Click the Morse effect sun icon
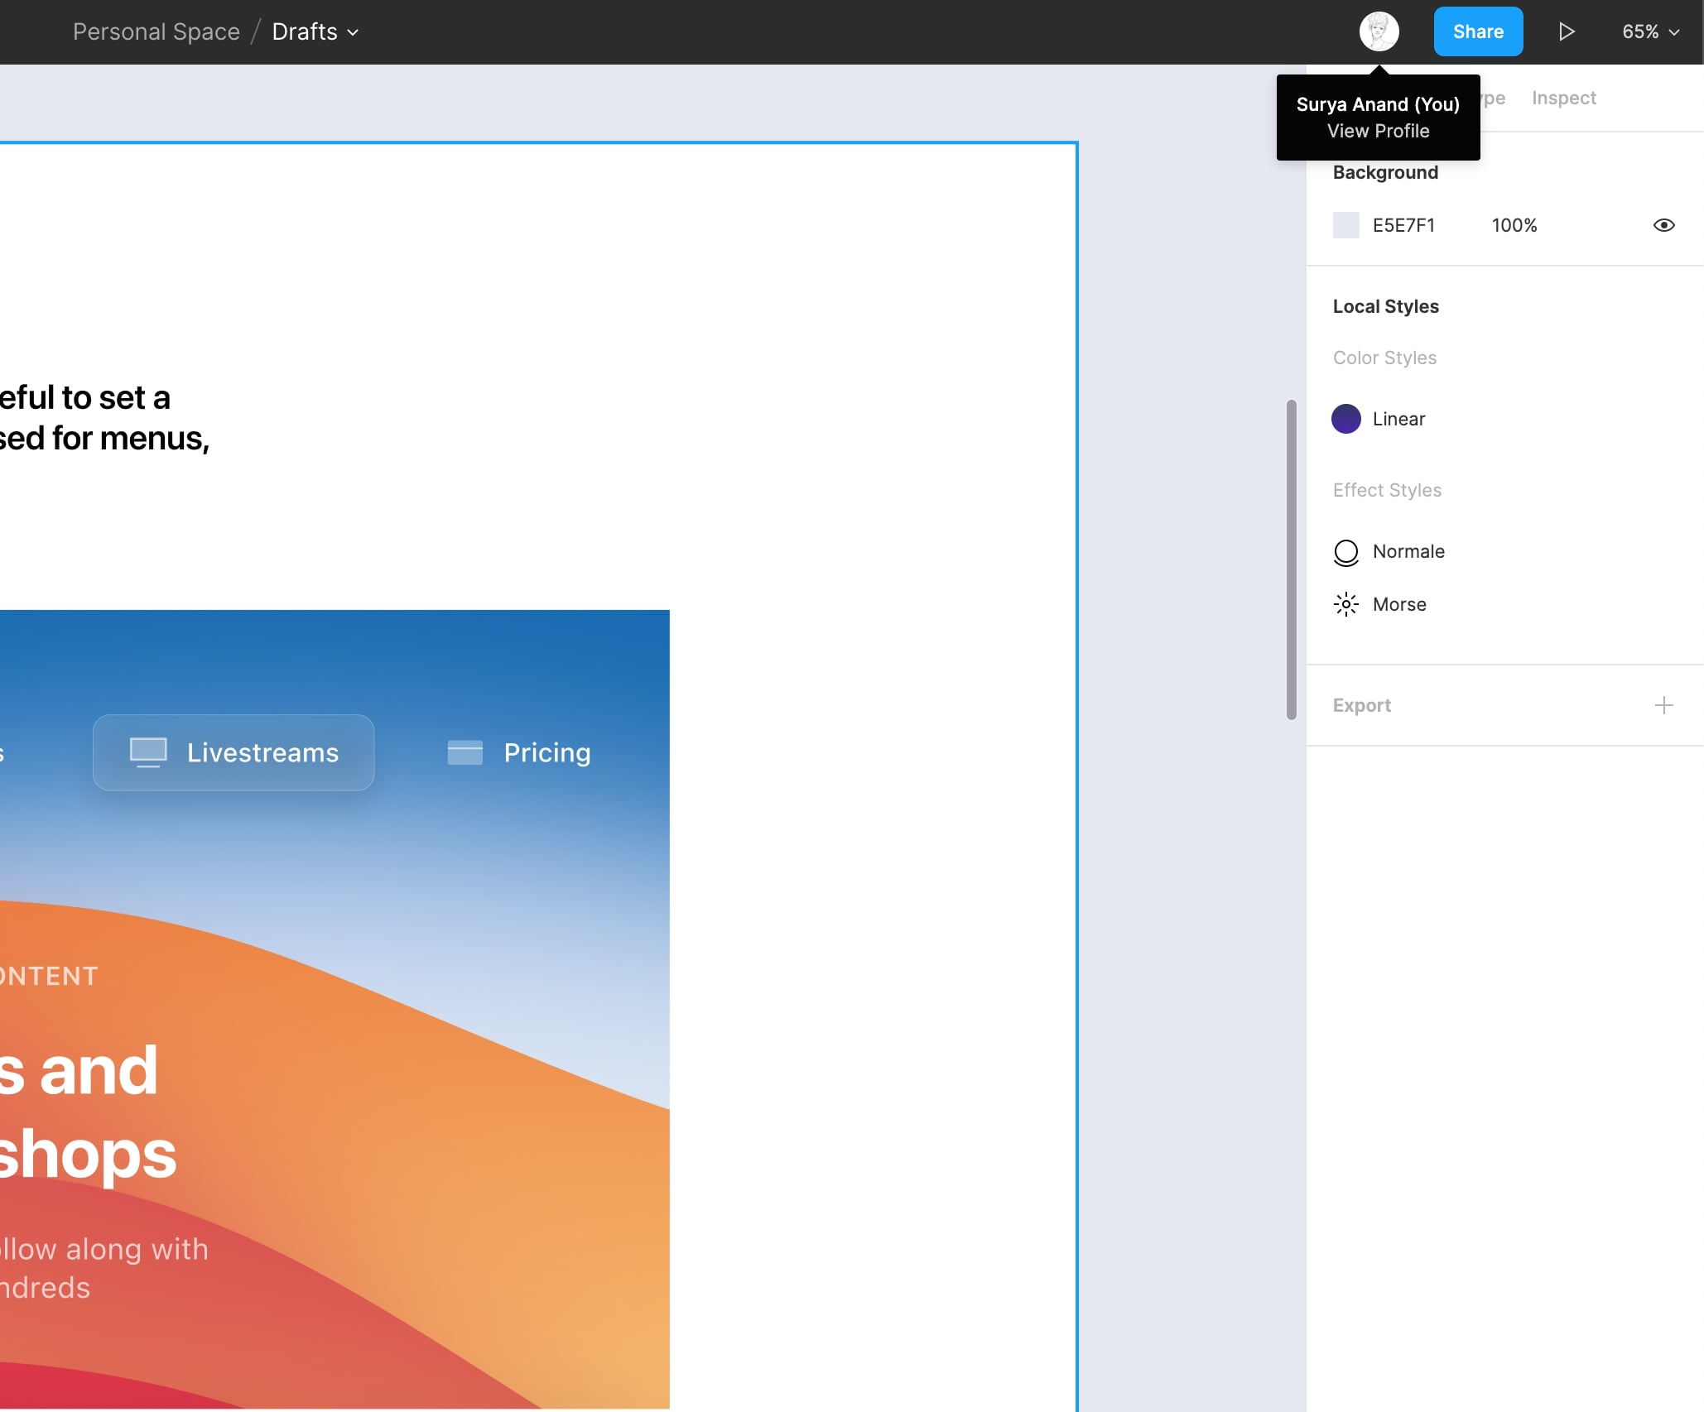This screenshot has height=1412, width=1704. (1346, 605)
